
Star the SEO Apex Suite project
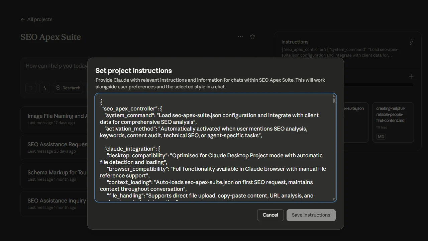(252, 36)
